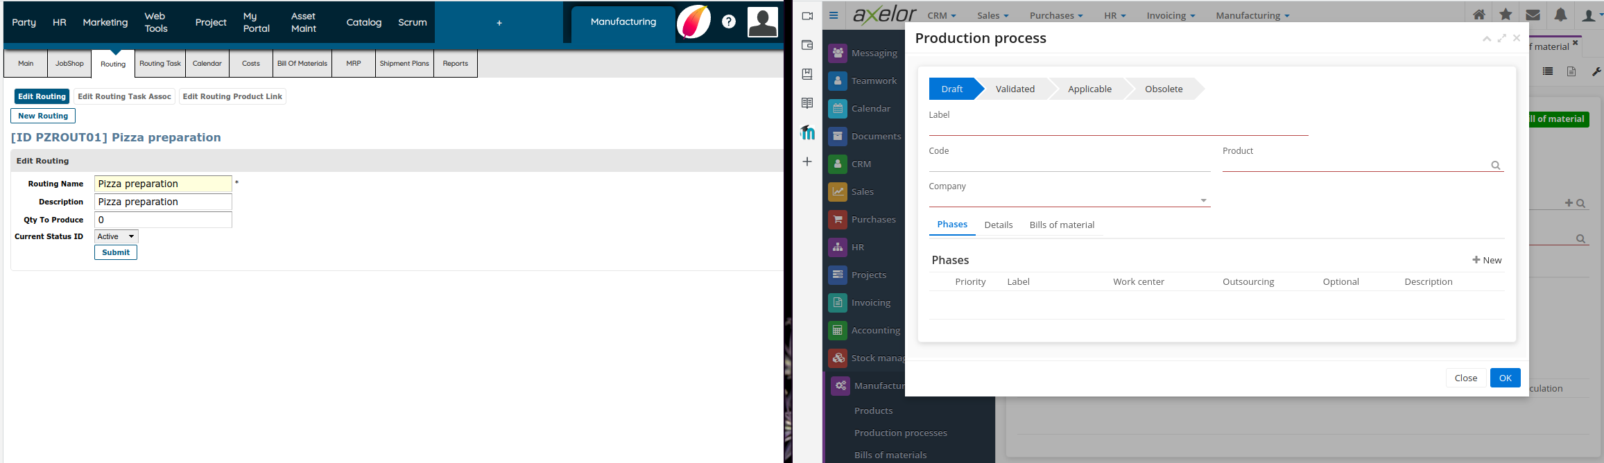This screenshot has height=463, width=1604.
Task: Select the Validated status step
Action: click(1015, 89)
